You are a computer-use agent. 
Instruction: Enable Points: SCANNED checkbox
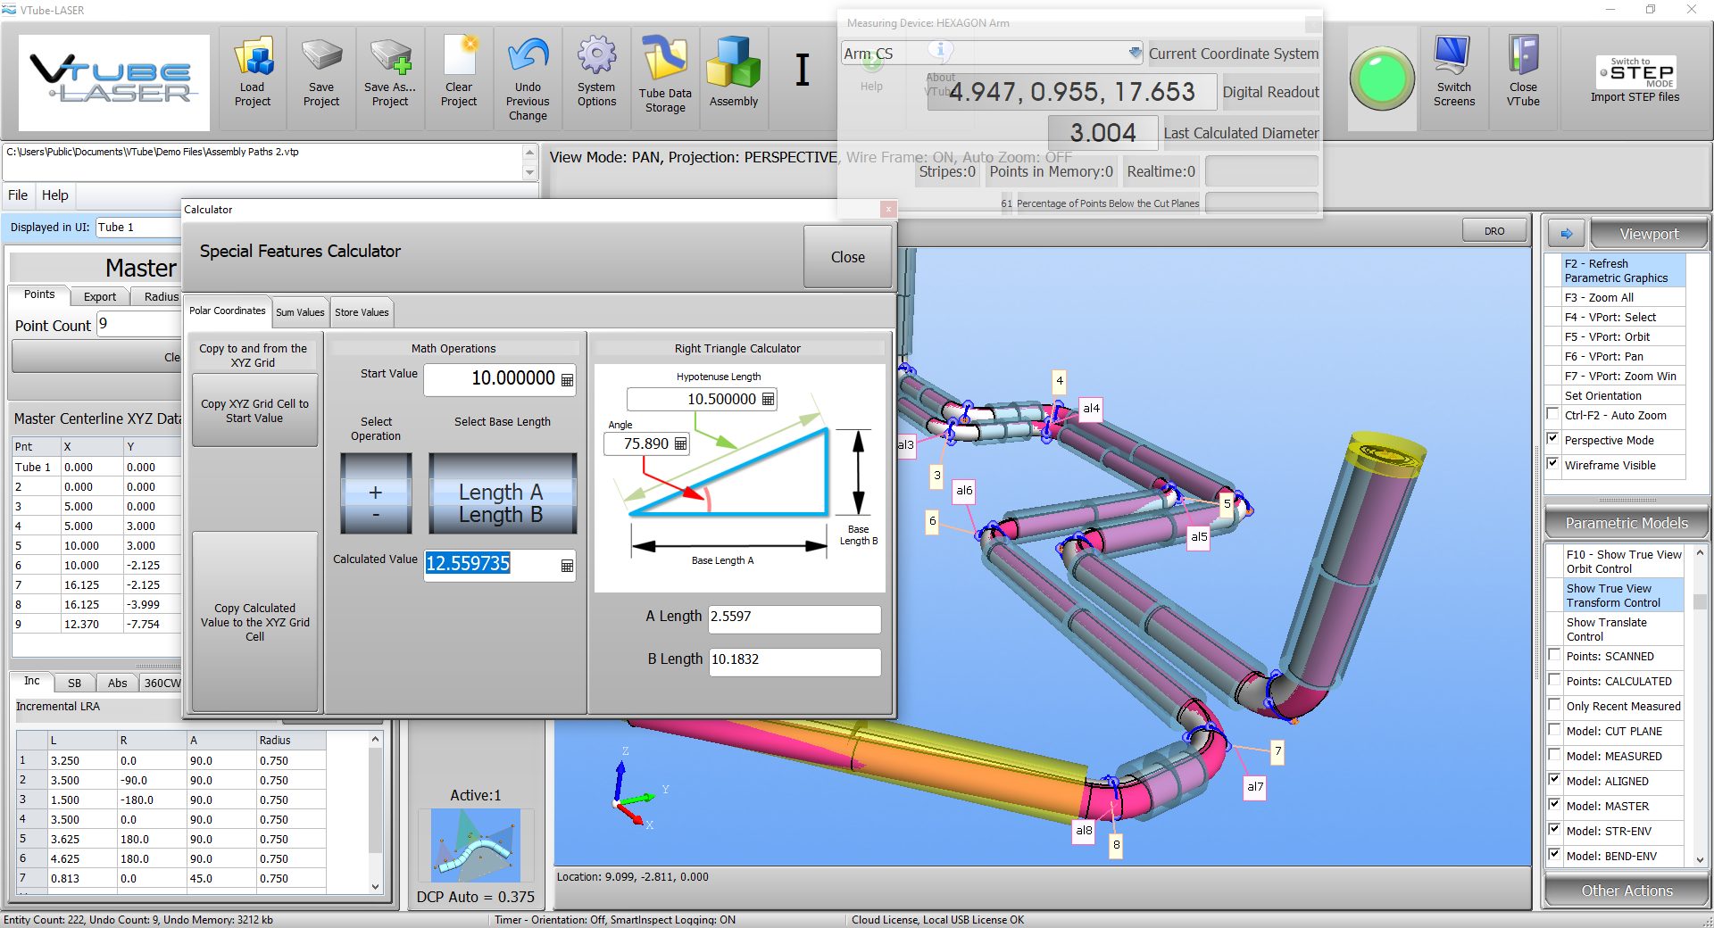coord(1555,655)
